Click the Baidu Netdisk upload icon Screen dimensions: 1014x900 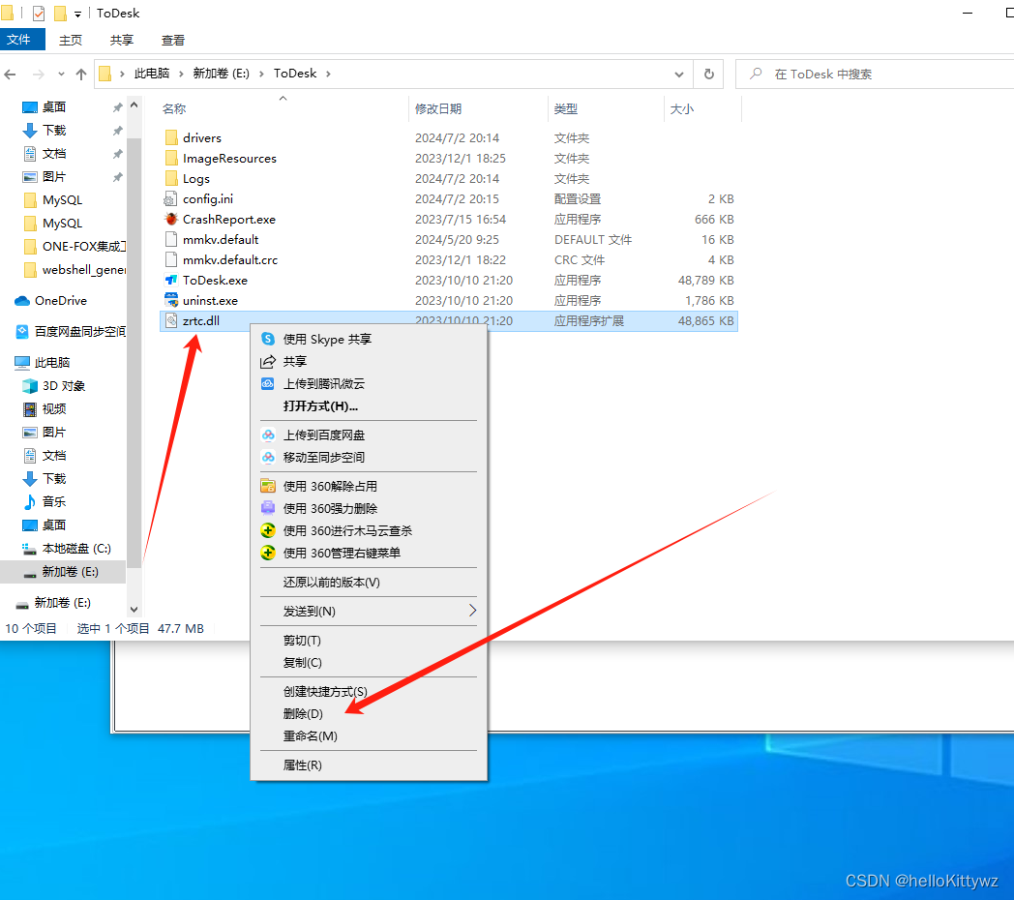pos(268,435)
